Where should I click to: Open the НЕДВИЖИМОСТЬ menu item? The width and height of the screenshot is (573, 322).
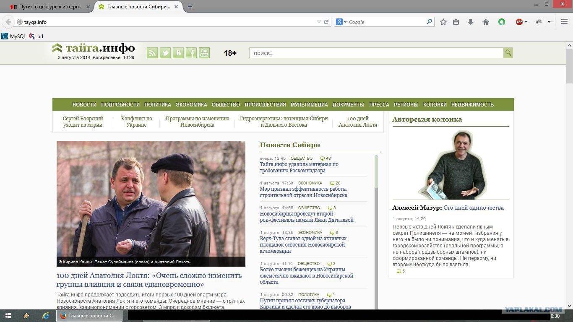tap(472, 105)
